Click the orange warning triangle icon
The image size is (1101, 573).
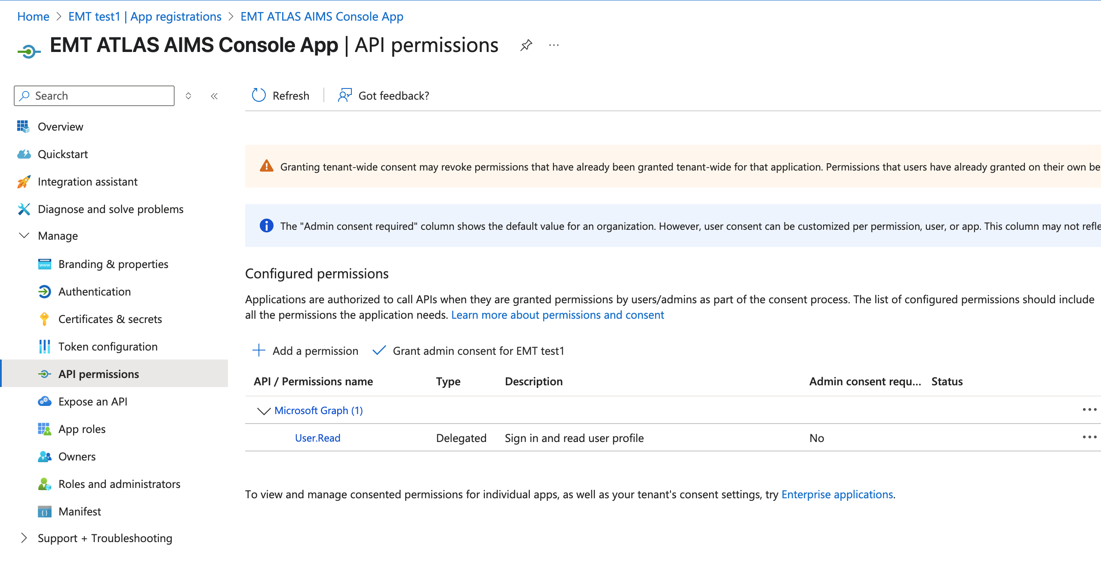click(267, 166)
